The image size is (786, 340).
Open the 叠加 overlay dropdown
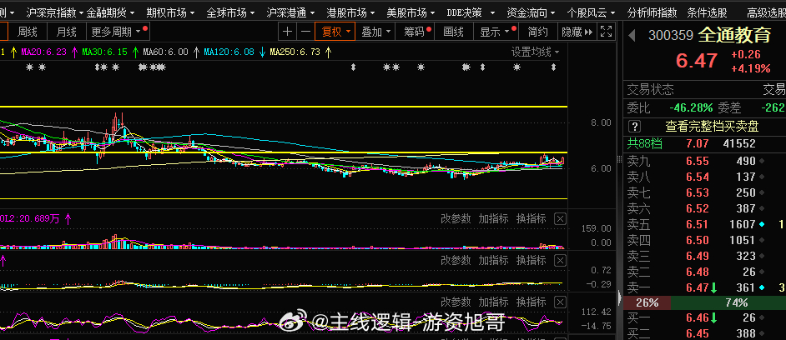[x=375, y=32]
